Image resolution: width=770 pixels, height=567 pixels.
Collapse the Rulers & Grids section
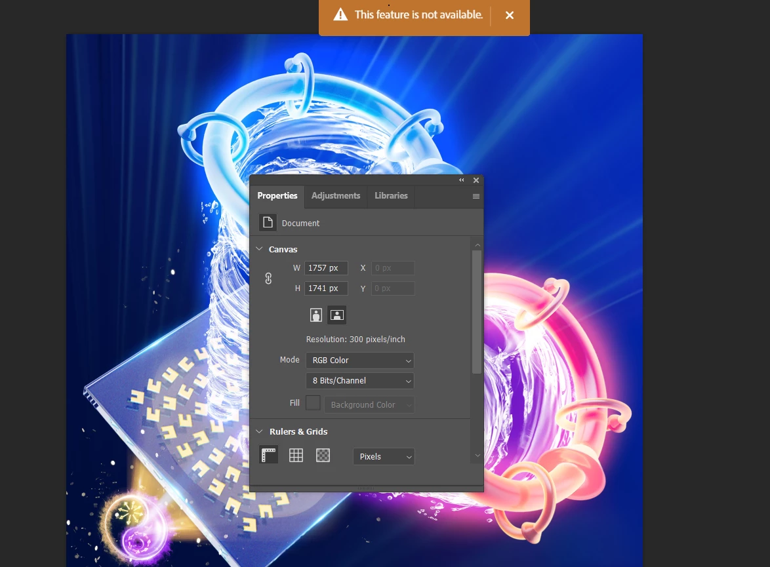tap(259, 431)
